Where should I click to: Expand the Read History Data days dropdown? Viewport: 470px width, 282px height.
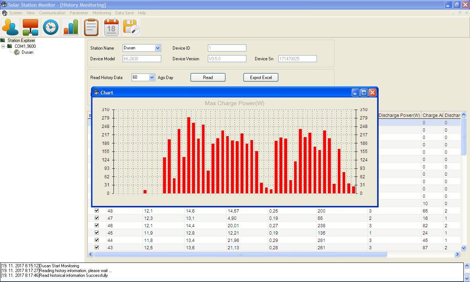[x=152, y=78]
